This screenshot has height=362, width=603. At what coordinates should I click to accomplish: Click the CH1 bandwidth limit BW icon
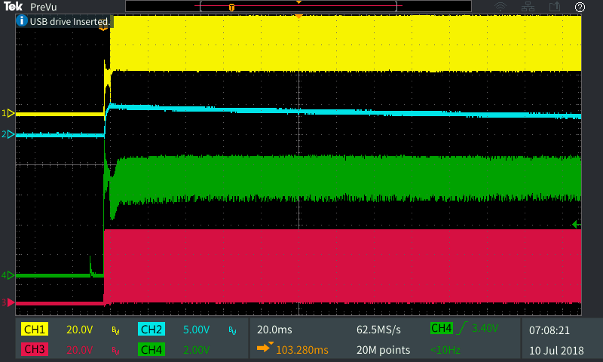[x=115, y=330]
